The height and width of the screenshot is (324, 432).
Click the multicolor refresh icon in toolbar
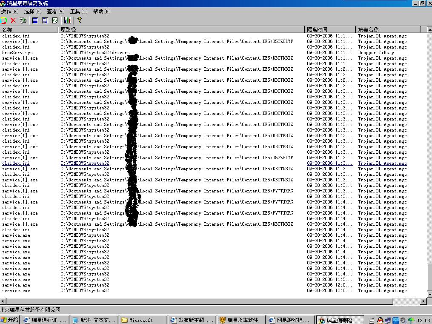[x=3, y=20]
